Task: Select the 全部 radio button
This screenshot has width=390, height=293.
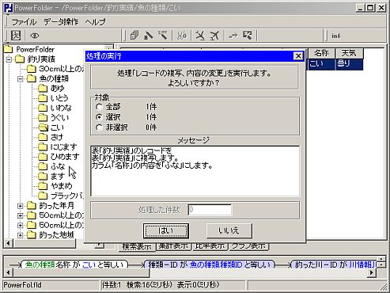Action: (99, 107)
